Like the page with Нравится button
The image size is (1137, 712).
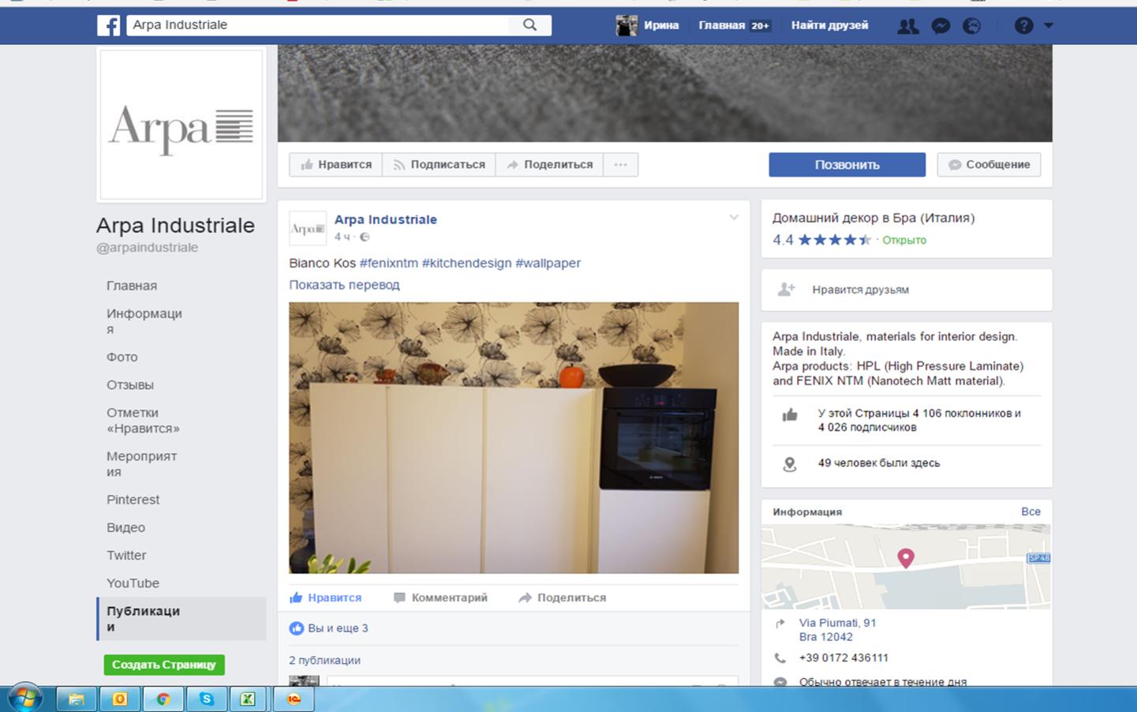336,164
